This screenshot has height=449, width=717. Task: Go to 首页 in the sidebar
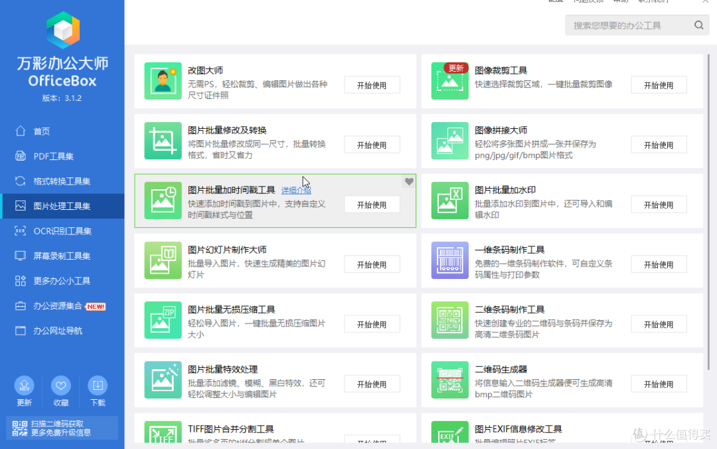[62, 132]
